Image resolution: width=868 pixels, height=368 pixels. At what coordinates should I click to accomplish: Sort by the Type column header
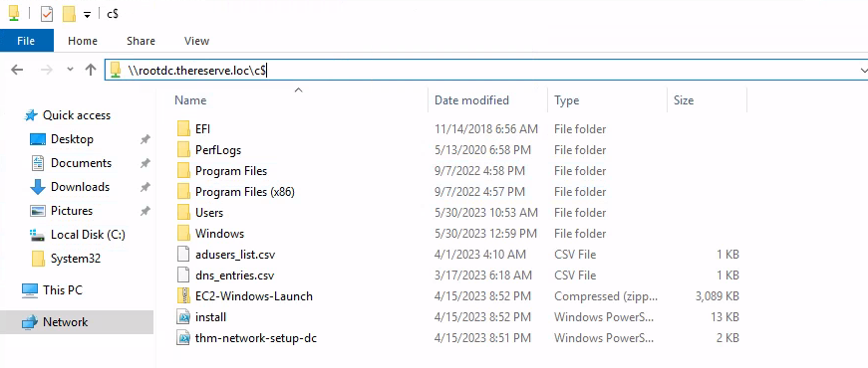[566, 100]
